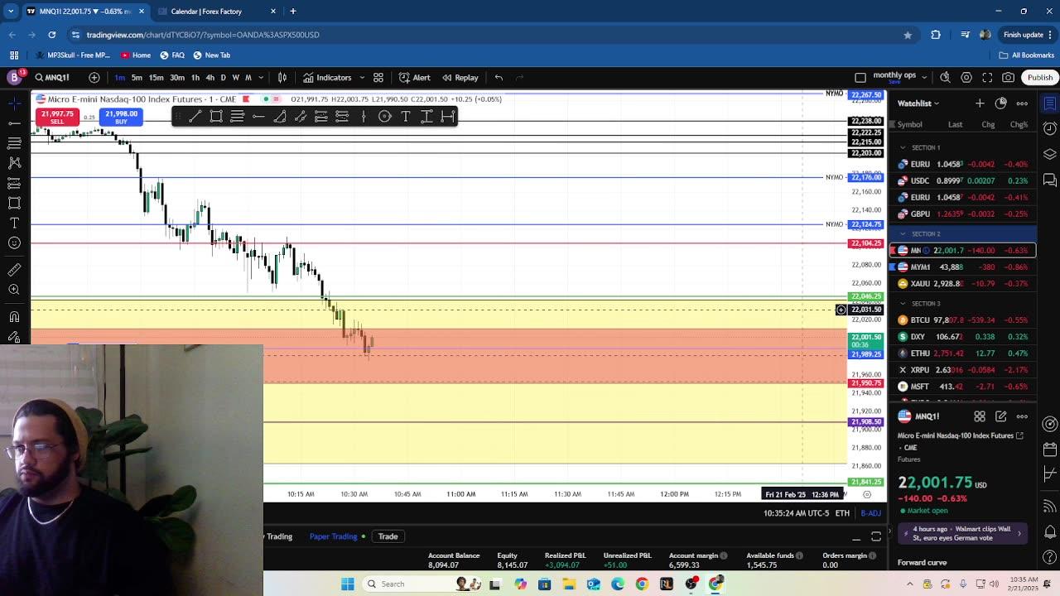Edit symbol notes with the pencil icon

1001,416
